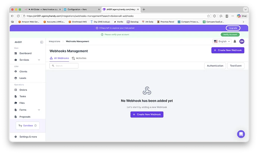Collapse the sidebar using the panel icon
The height and width of the screenshot is (154, 258).
point(42,42)
